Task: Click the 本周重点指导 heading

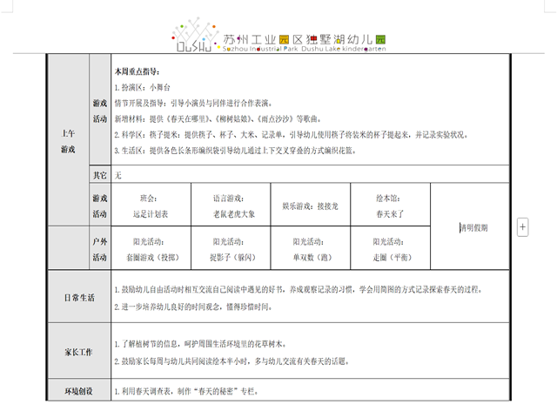Action: (x=138, y=71)
